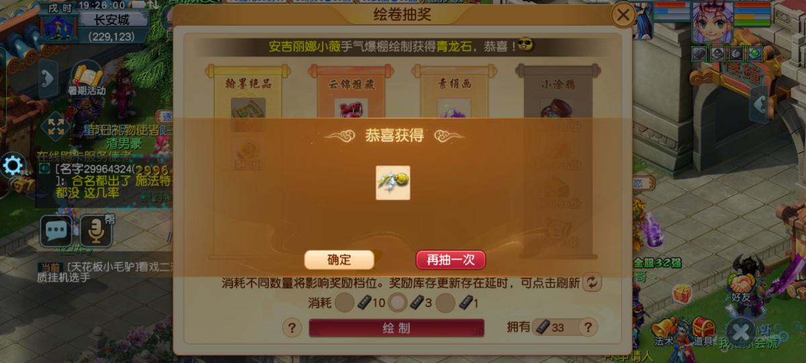
Task: Click the awarded item thumbnail
Action: click(x=393, y=183)
